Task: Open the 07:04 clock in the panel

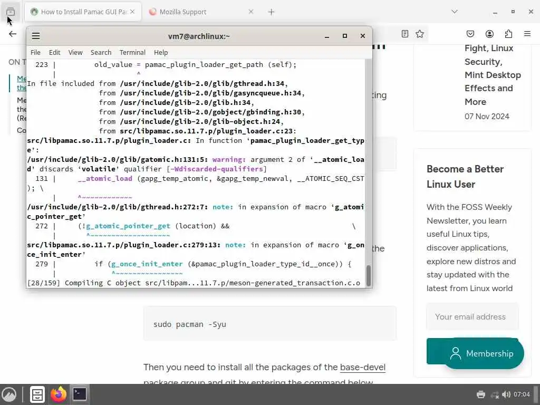Action: 522,394
